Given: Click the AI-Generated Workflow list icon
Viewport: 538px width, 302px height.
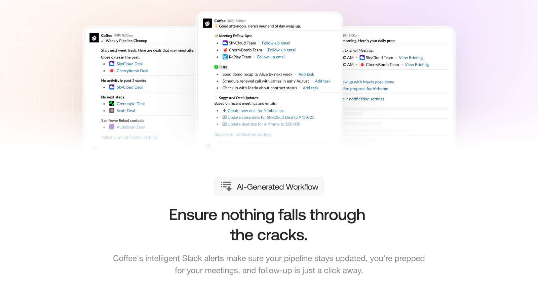Looking at the screenshot, I should click(226, 186).
